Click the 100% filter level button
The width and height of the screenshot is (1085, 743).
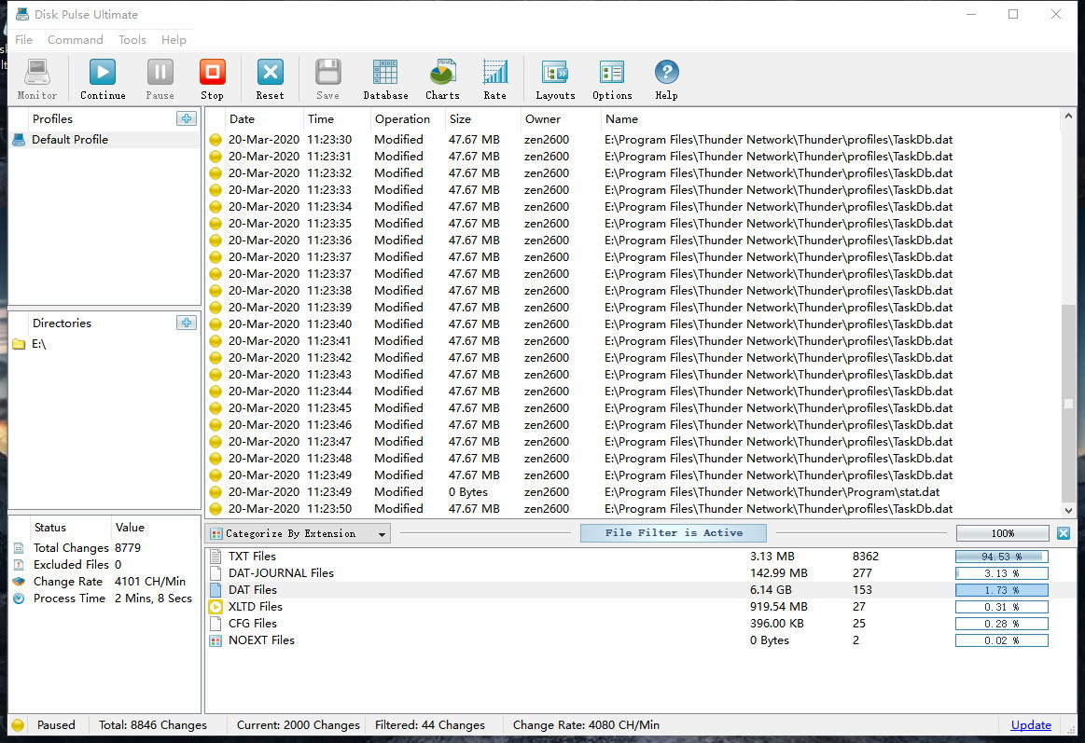coord(1003,533)
